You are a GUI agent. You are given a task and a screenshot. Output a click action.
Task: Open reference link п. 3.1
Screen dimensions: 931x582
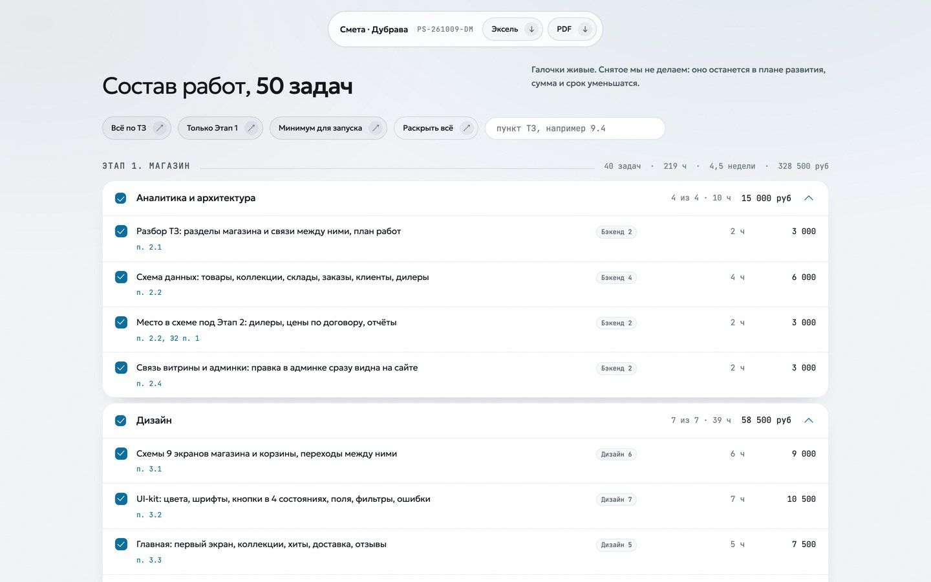pos(149,469)
